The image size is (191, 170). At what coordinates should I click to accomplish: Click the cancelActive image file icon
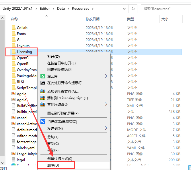coord(13,124)
